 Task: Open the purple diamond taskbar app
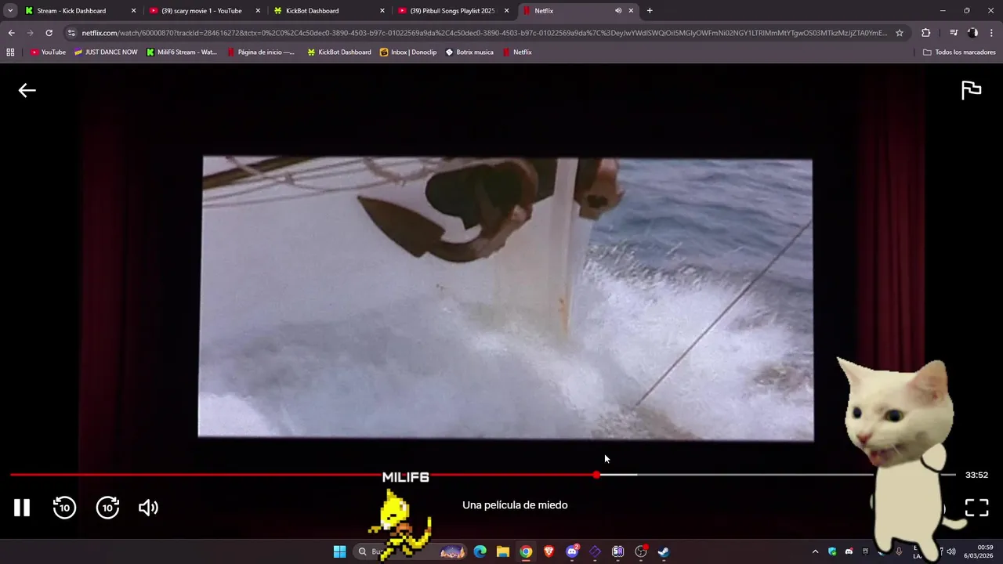coord(595,551)
